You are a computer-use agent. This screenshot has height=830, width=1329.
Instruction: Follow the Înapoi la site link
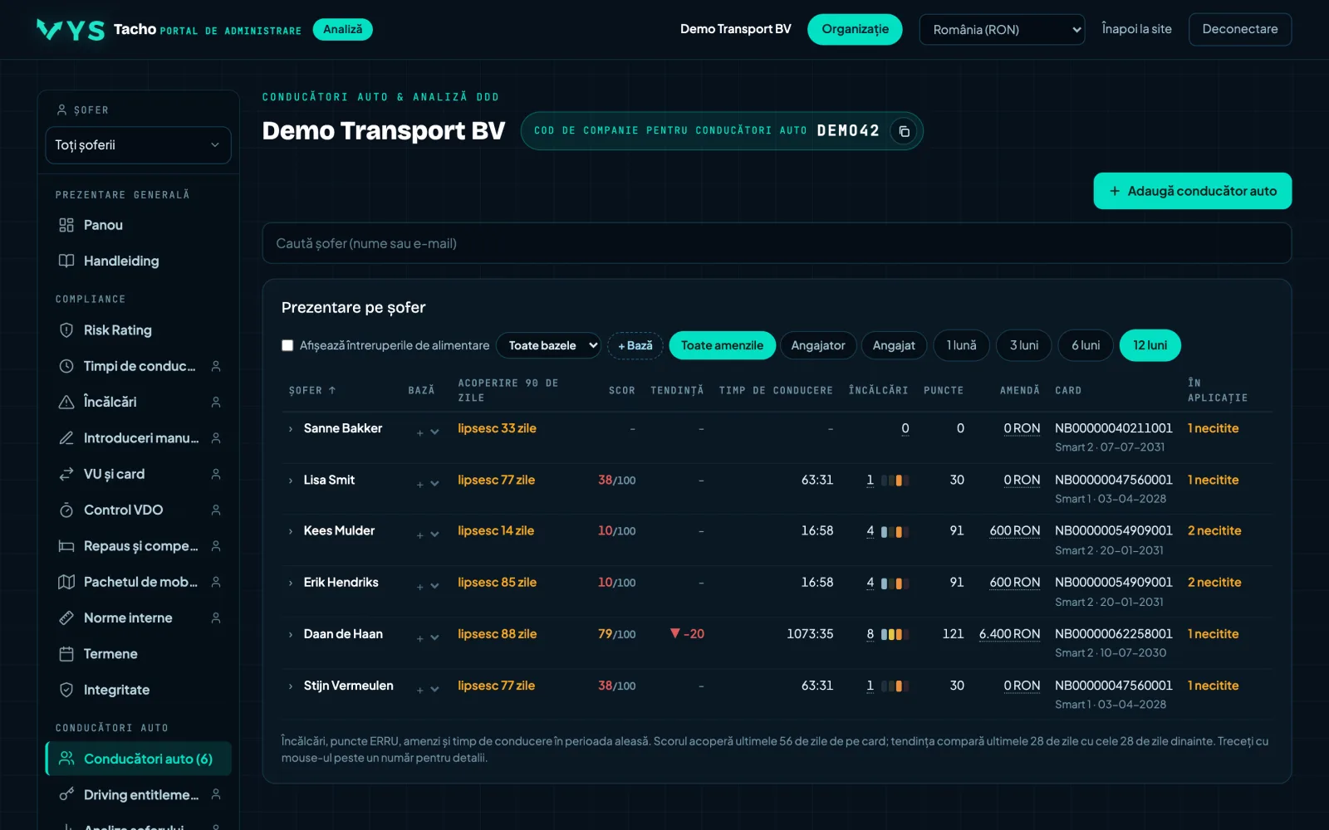[x=1136, y=29]
